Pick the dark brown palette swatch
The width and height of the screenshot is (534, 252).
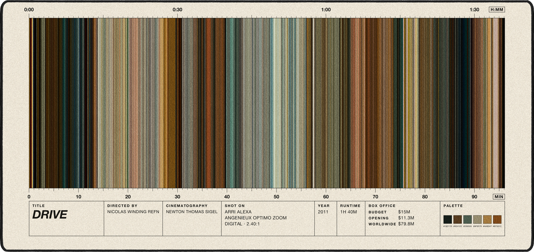coord(458,219)
